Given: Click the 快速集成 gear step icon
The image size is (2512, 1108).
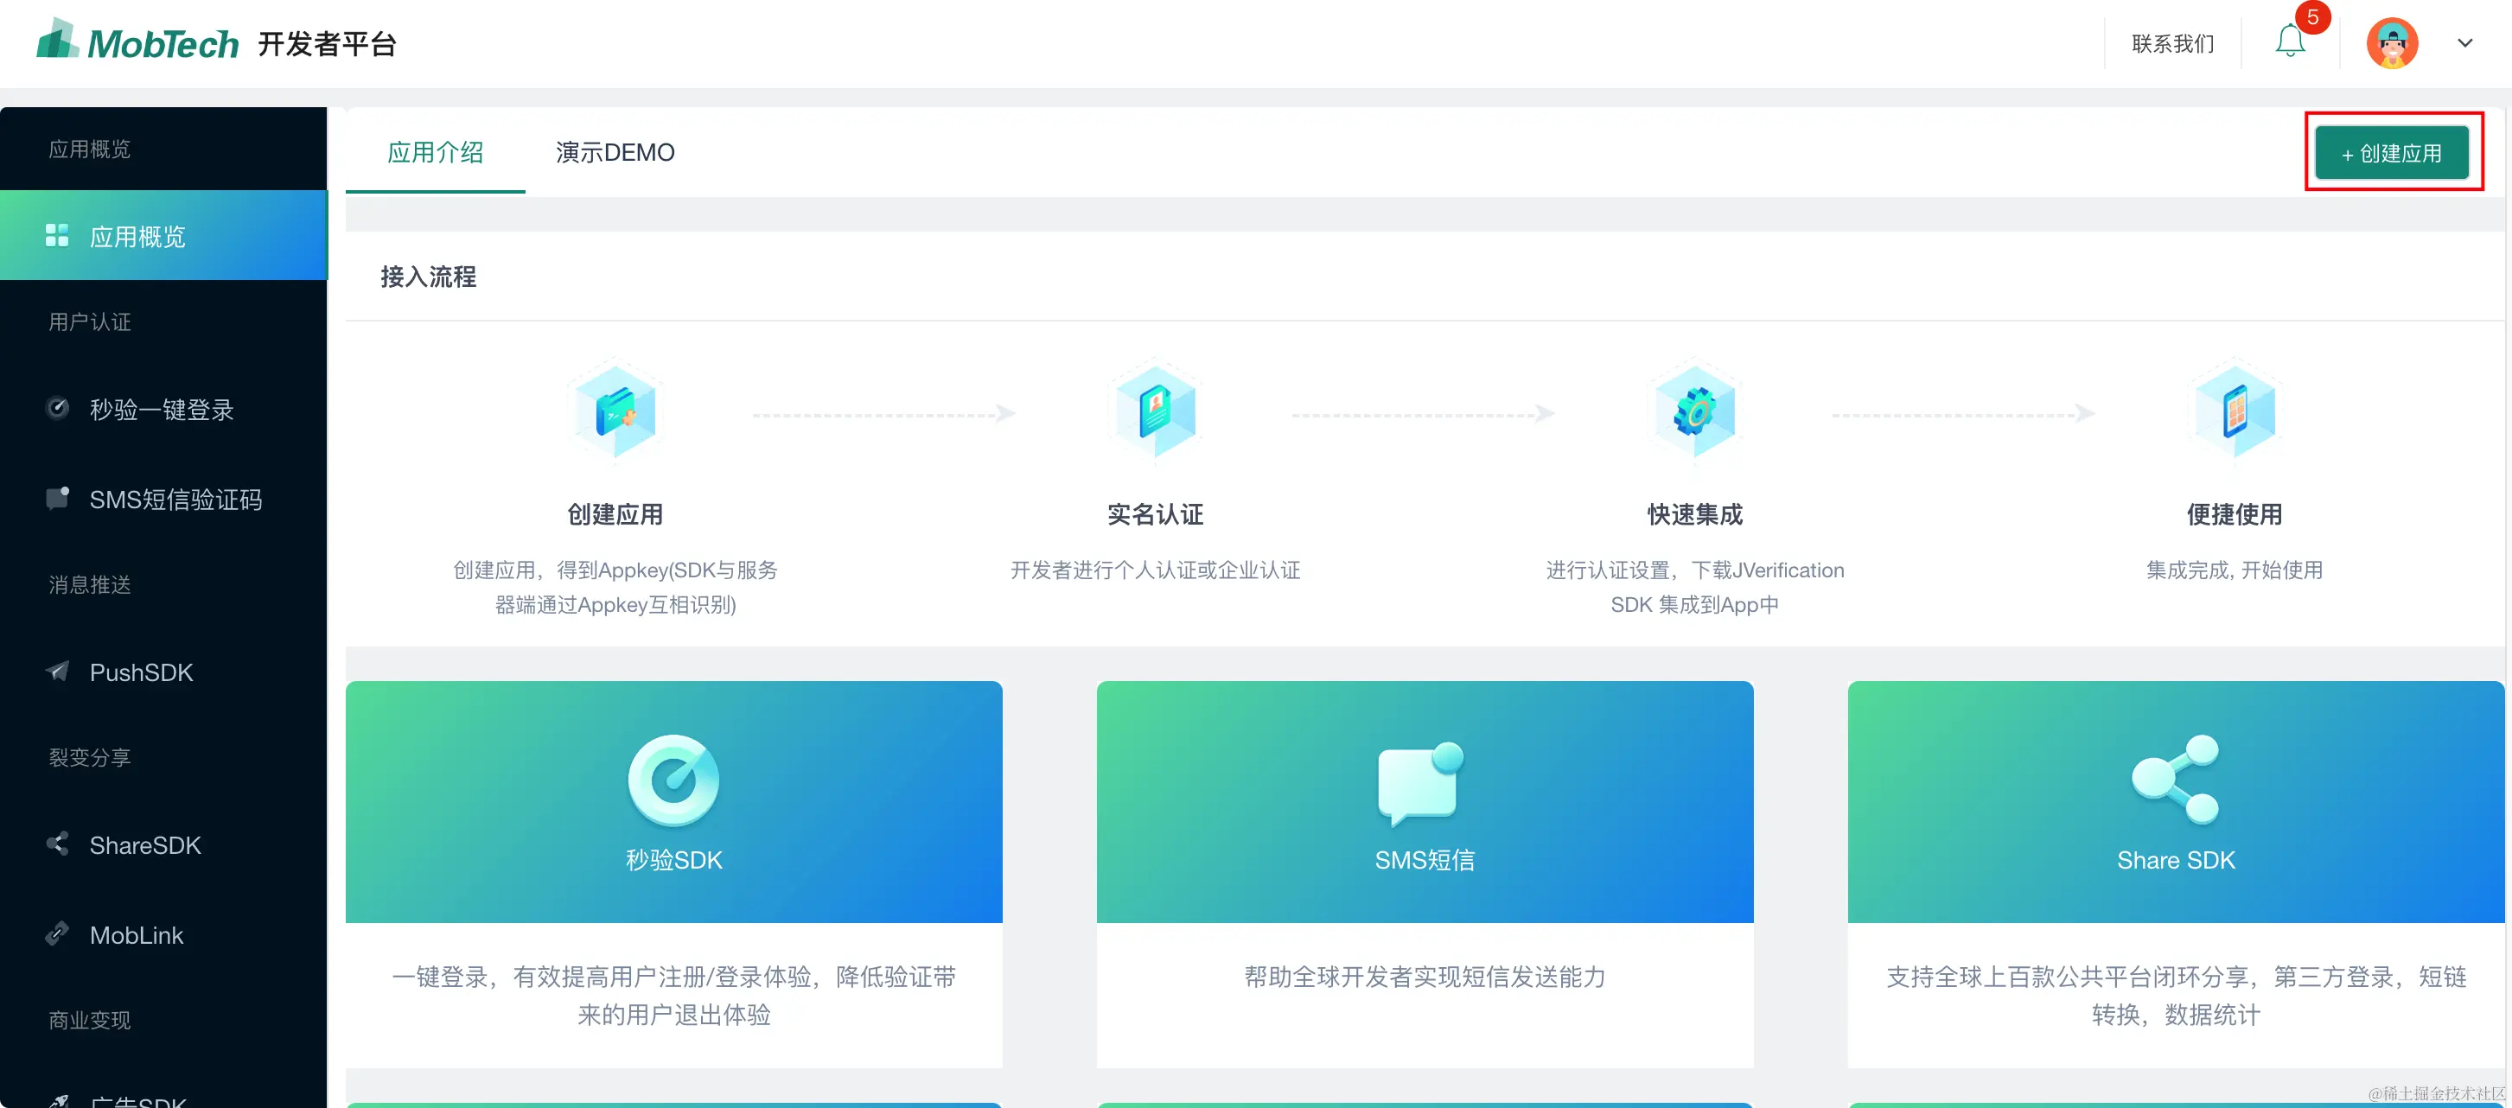Looking at the screenshot, I should [1695, 411].
